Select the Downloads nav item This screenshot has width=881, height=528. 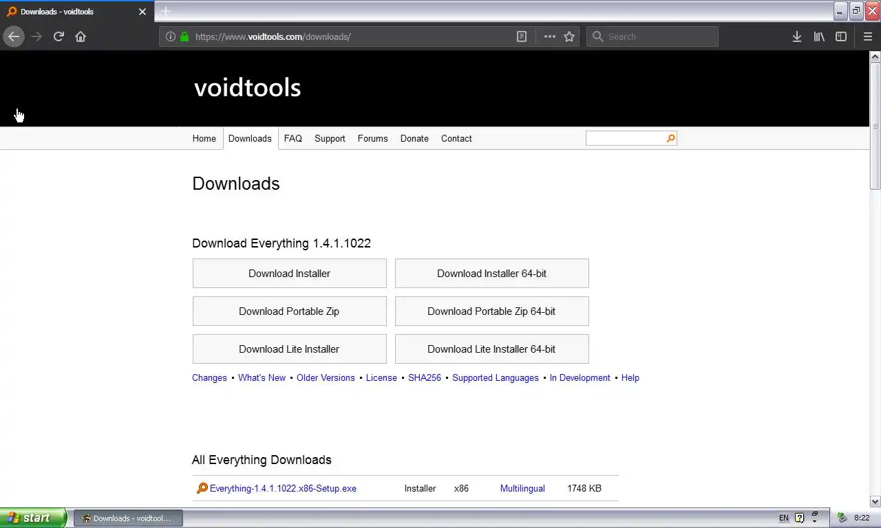click(x=250, y=138)
